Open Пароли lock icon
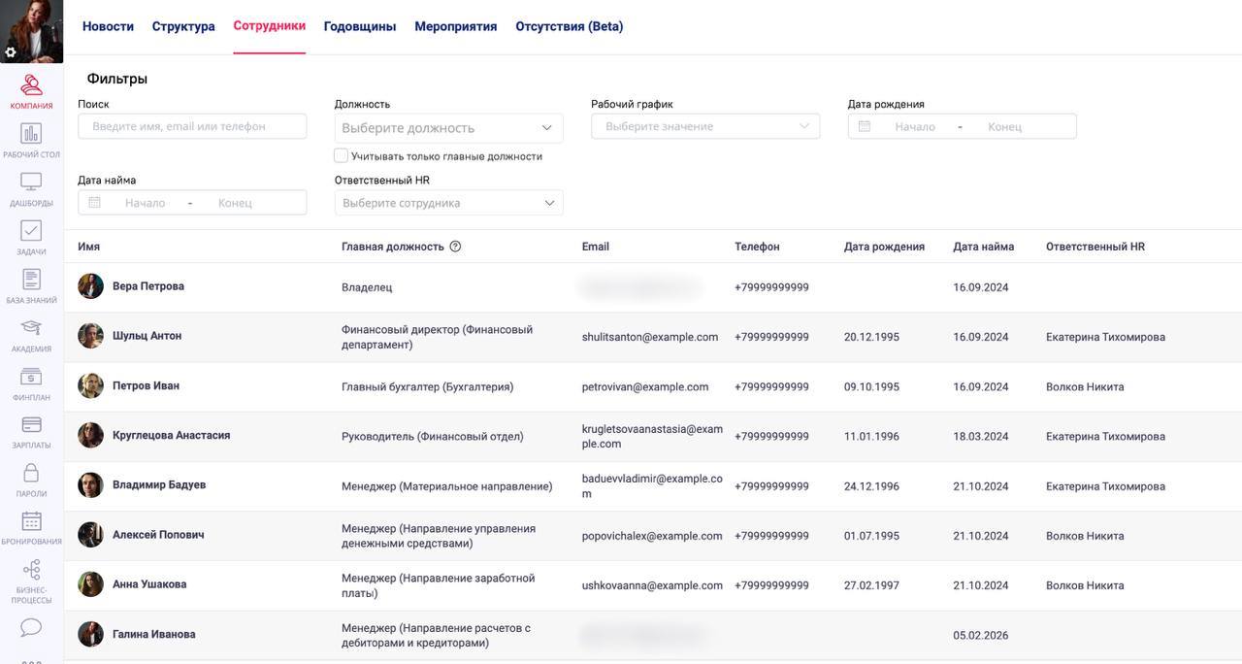This screenshot has height=664, width=1242. pos(31,478)
